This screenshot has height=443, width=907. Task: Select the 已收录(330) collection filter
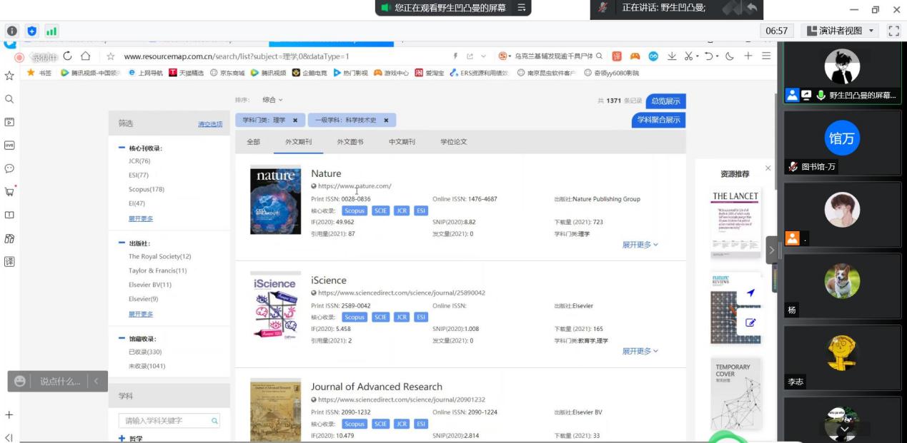(145, 352)
